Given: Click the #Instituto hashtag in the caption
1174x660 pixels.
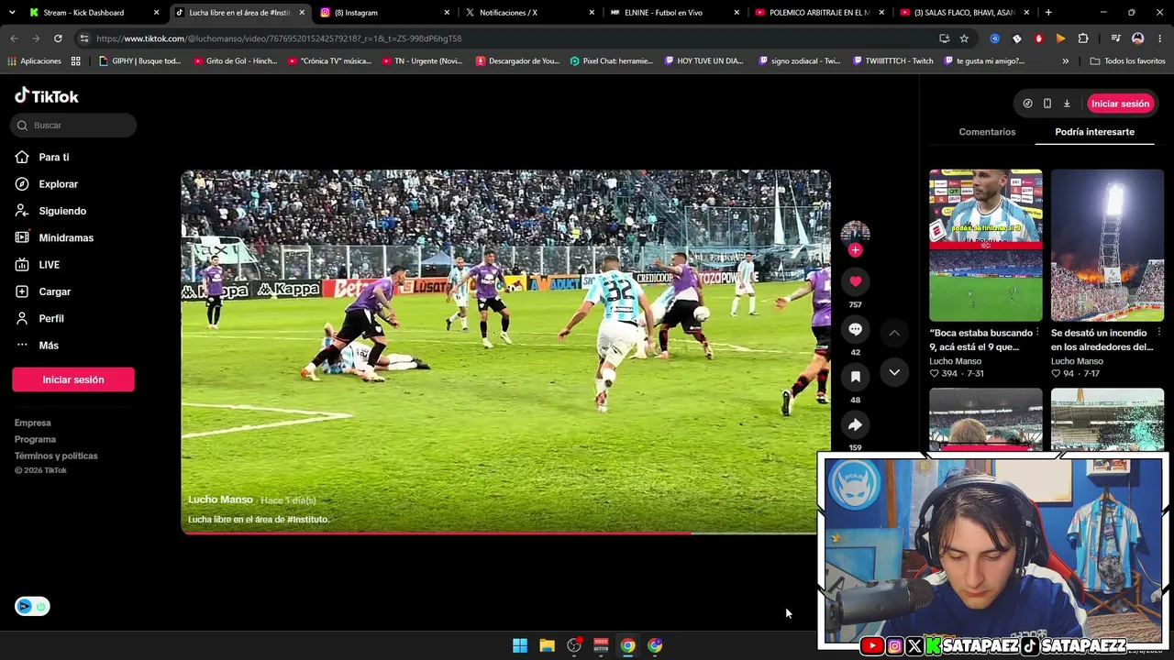Looking at the screenshot, I should (307, 520).
